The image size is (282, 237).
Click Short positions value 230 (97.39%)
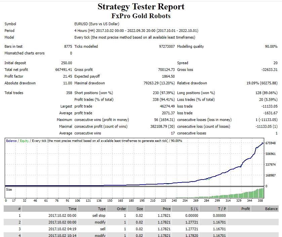click(164, 93)
